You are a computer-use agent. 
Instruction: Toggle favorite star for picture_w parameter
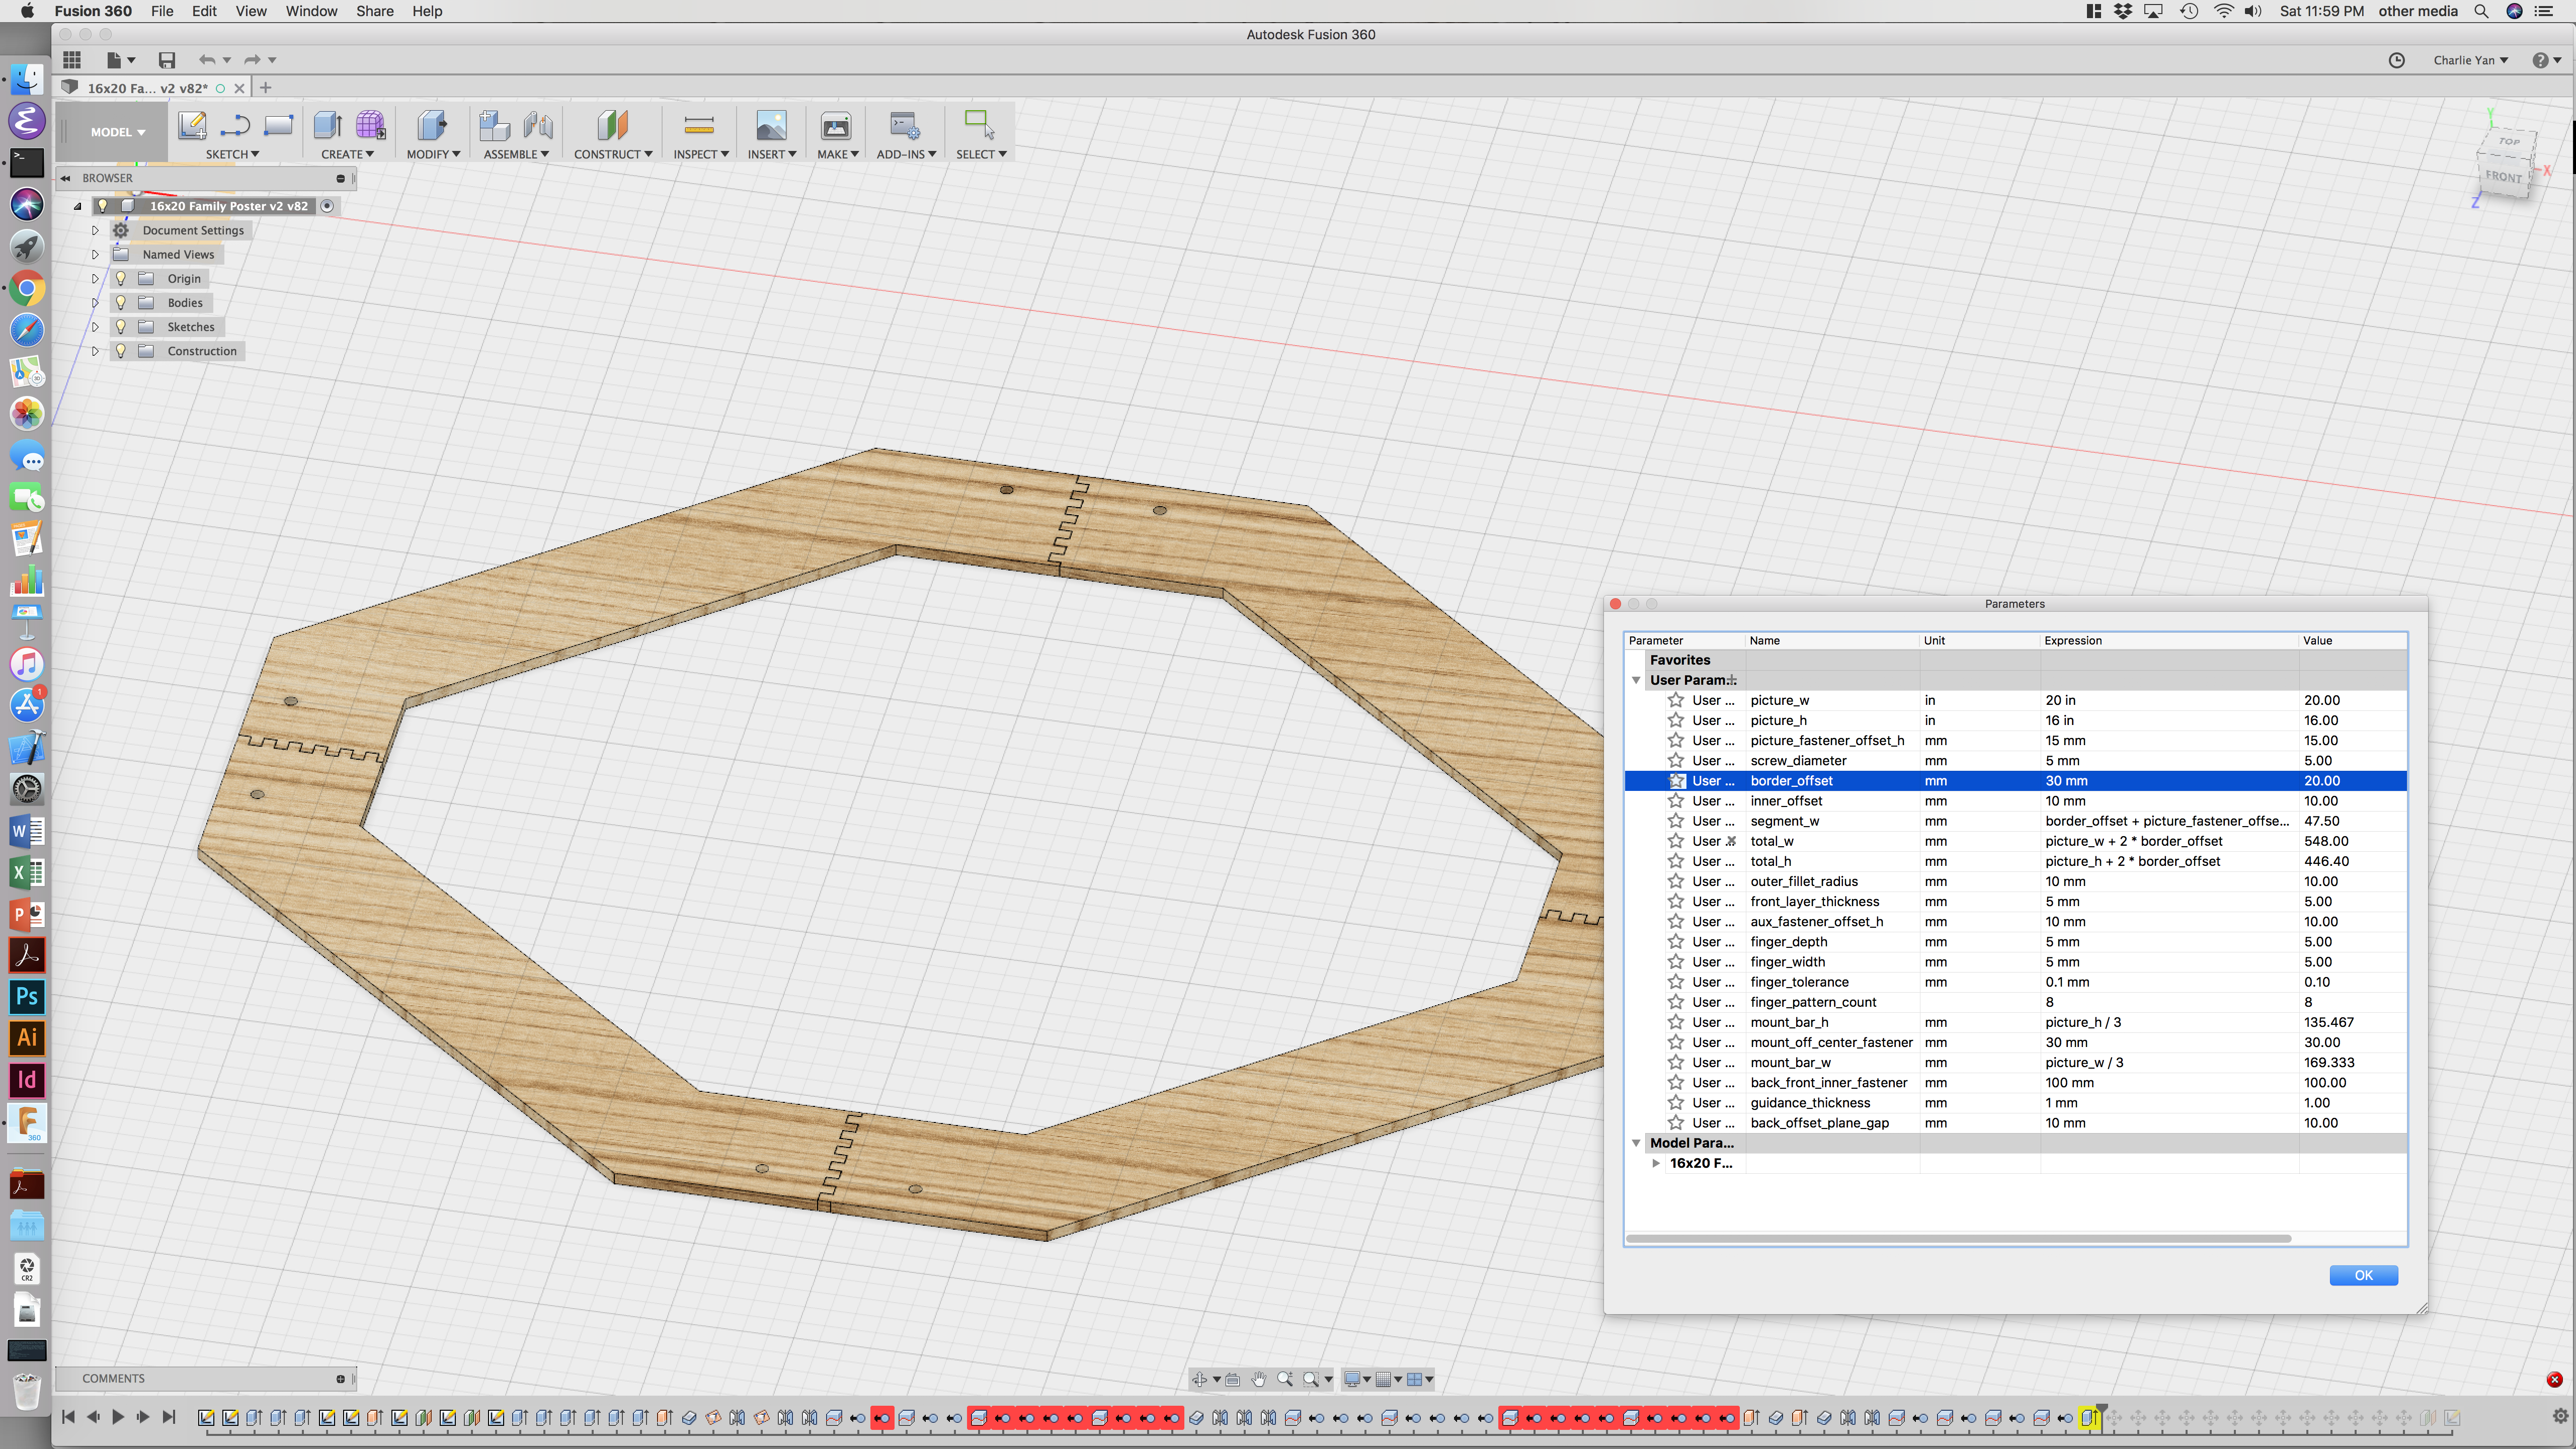tap(1676, 700)
